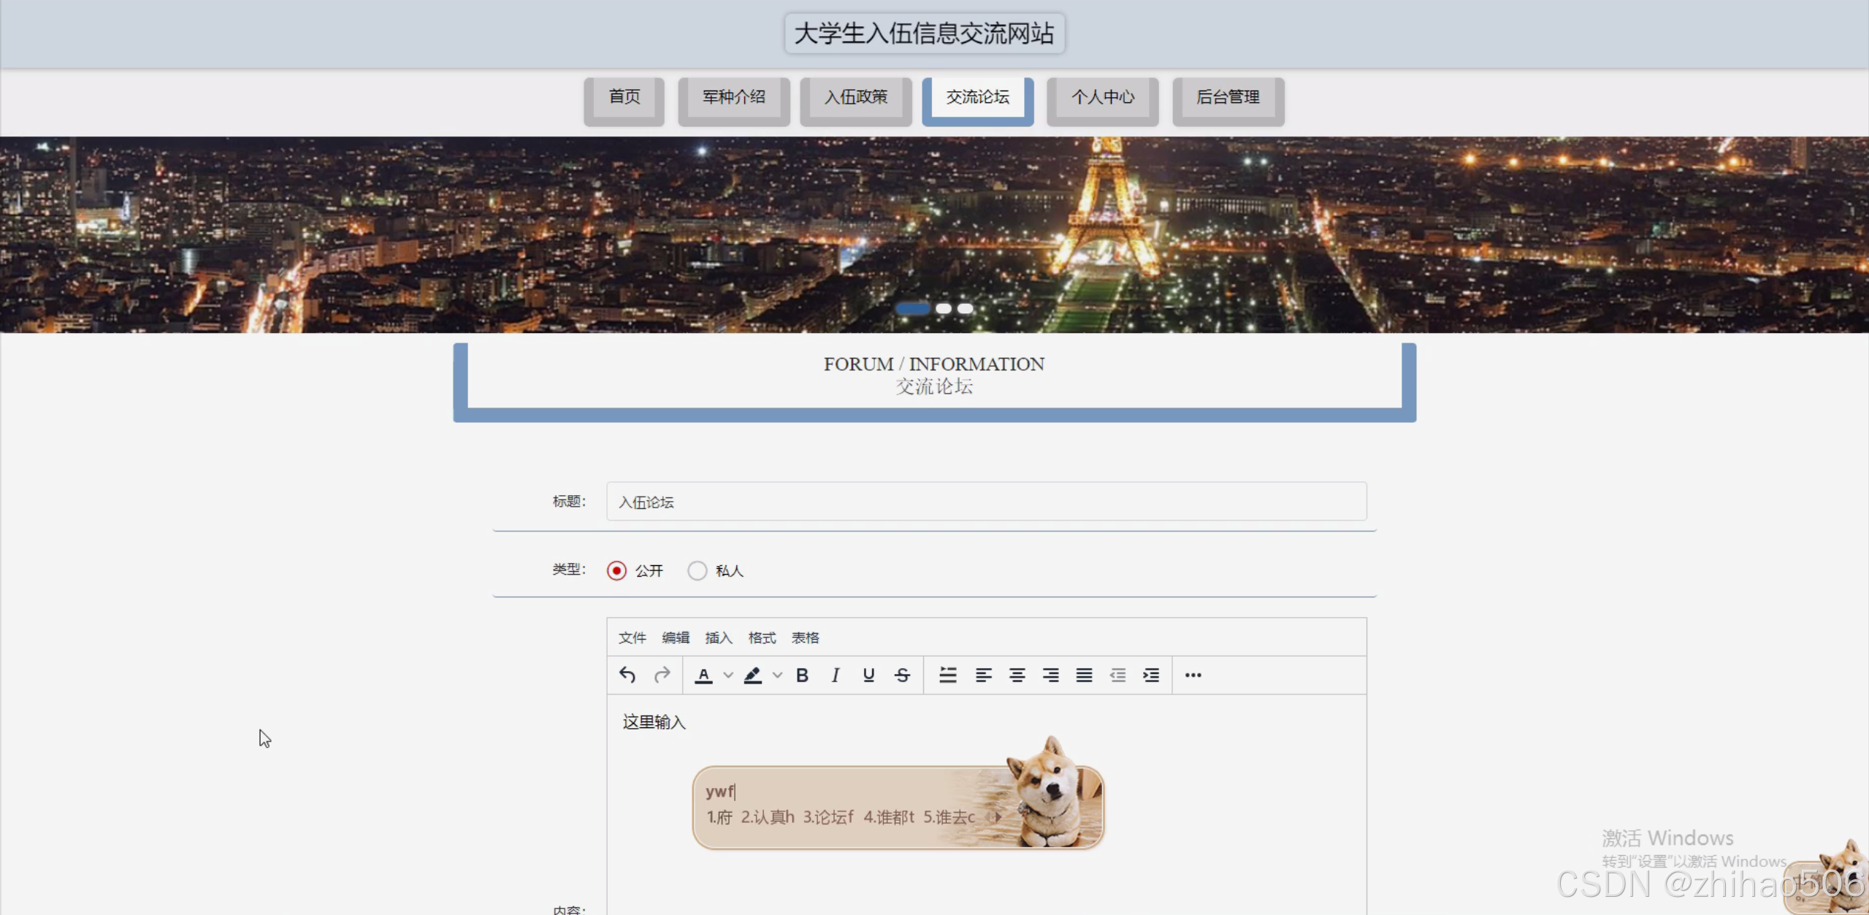The image size is (1869, 915).
Task: Switch to the 个人中心 nav tab
Action: (x=1102, y=97)
